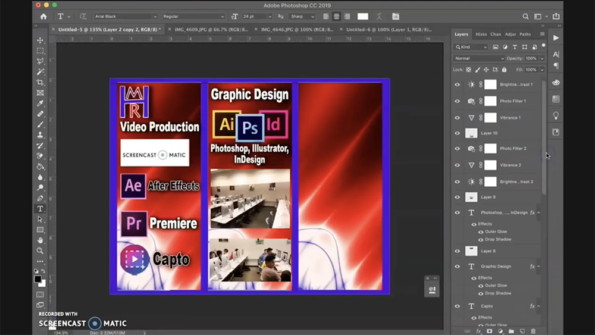Screen dimensions: 595x335
Task: Open the search magnifier icon
Action: click(525, 16)
